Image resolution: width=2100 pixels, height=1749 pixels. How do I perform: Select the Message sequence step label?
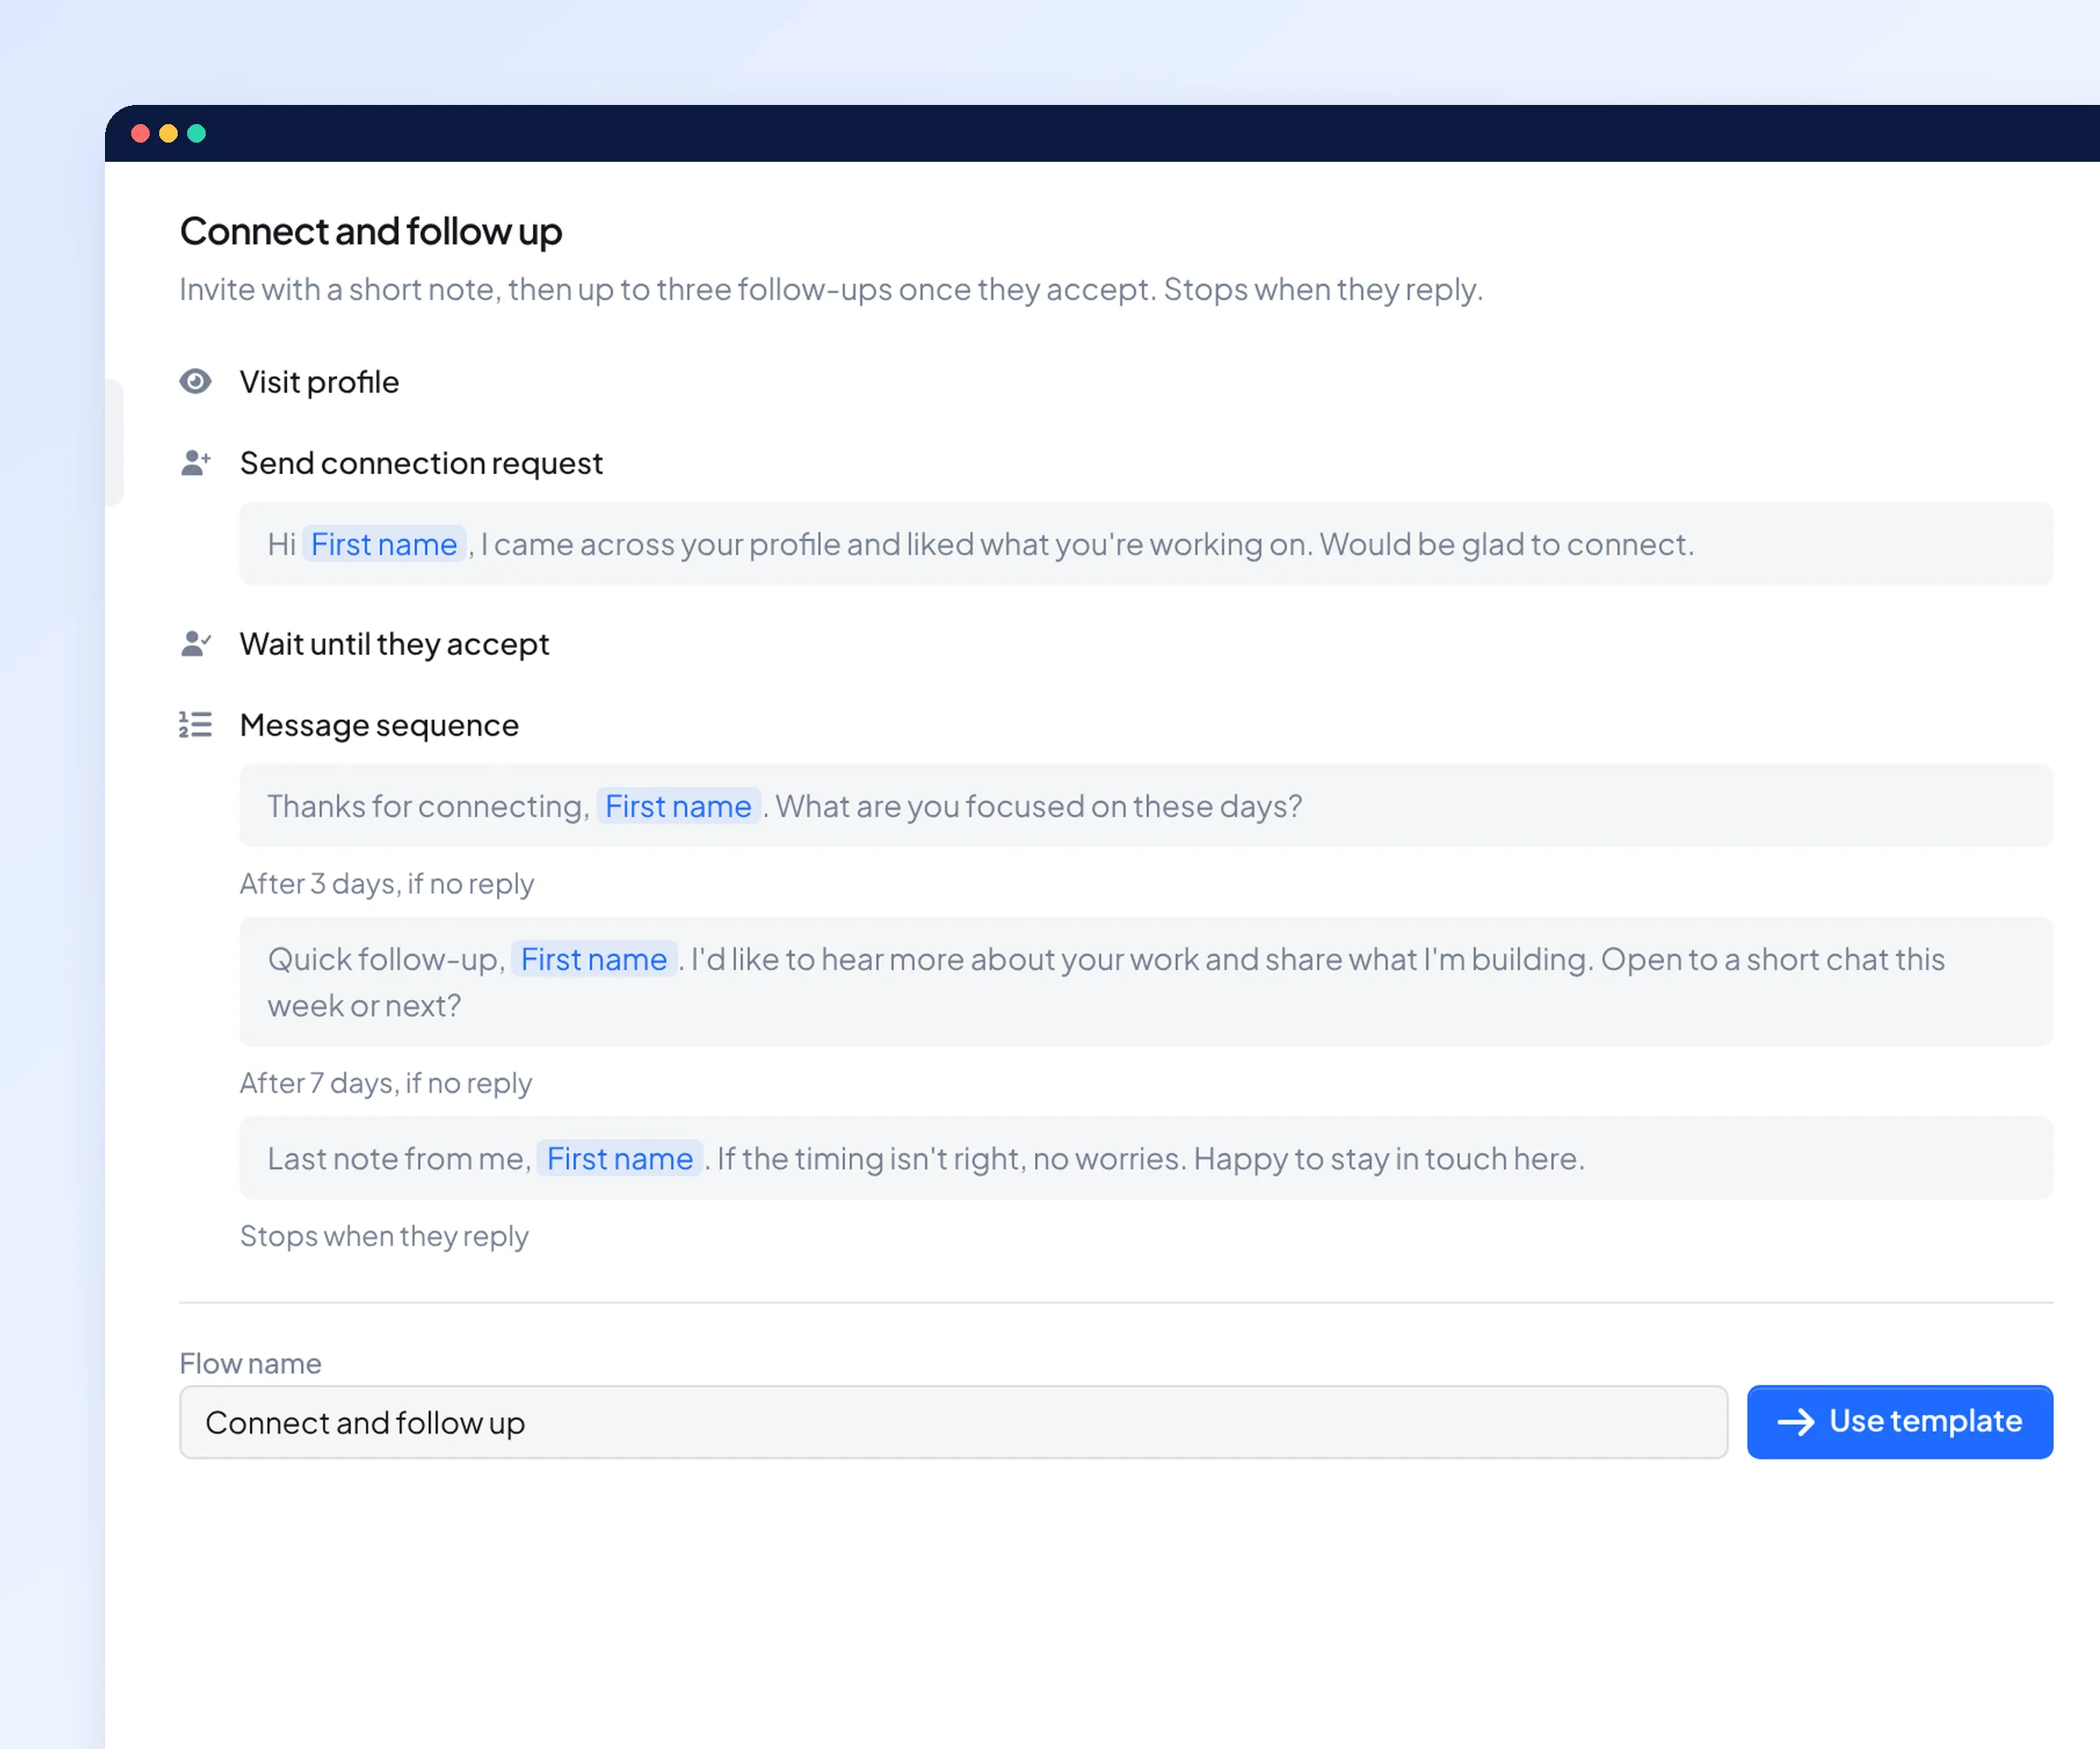click(x=379, y=725)
